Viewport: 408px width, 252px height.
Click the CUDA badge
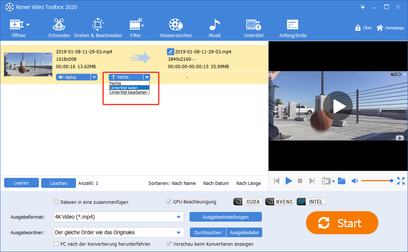(x=248, y=202)
